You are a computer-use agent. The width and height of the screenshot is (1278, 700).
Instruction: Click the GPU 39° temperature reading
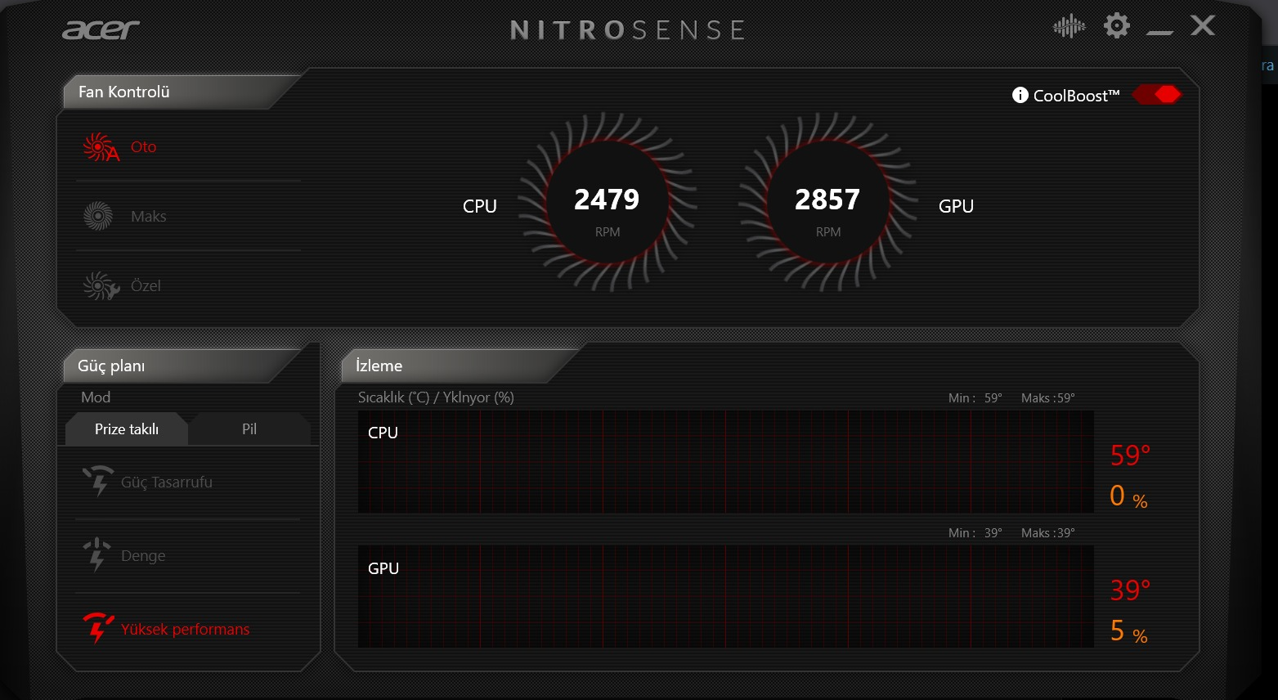pos(1130,590)
